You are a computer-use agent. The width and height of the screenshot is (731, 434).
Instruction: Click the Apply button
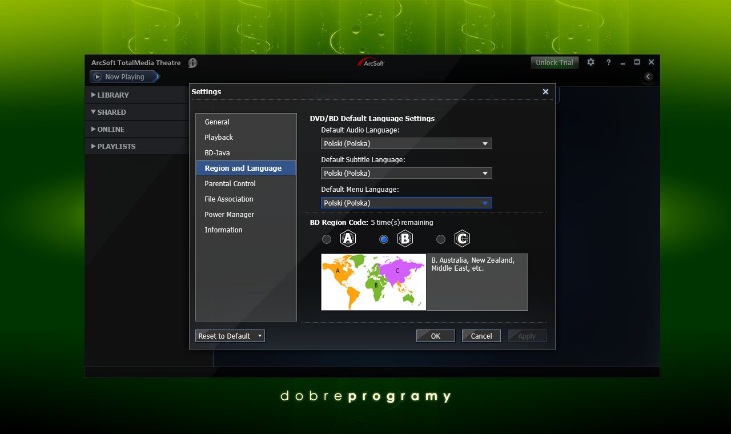[x=527, y=336]
